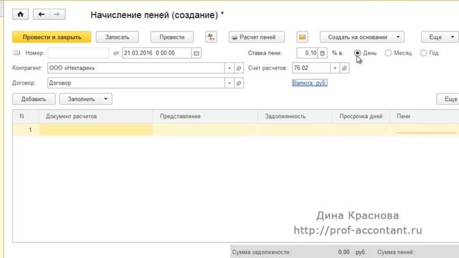Open Счет расчетов account with the open icon

[x=344, y=68]
